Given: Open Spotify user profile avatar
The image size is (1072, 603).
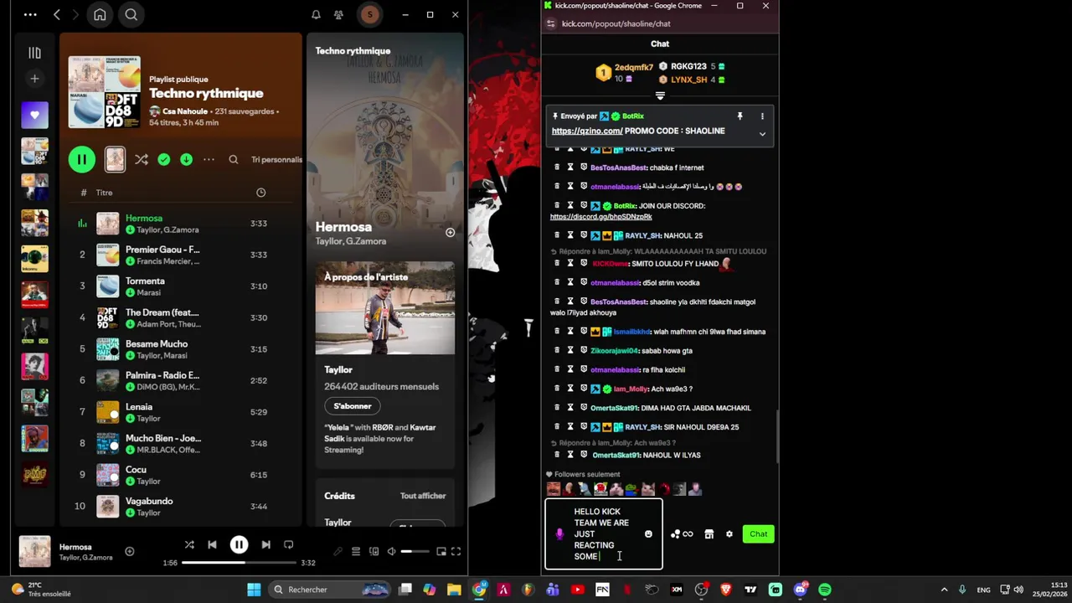Looking at the screenshot, I should (x=369, y=14).
